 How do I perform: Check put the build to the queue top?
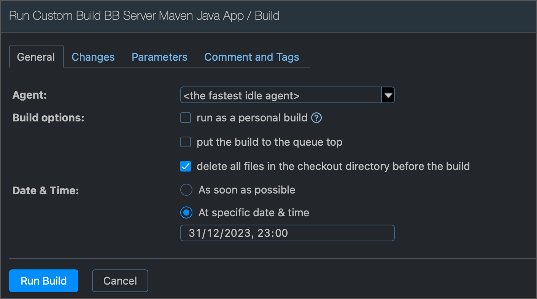[x=185, y=142]
